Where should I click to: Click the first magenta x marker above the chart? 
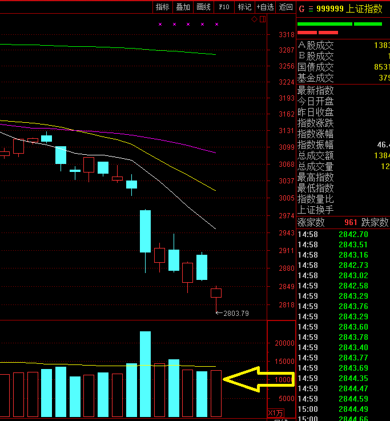point(160,25)
